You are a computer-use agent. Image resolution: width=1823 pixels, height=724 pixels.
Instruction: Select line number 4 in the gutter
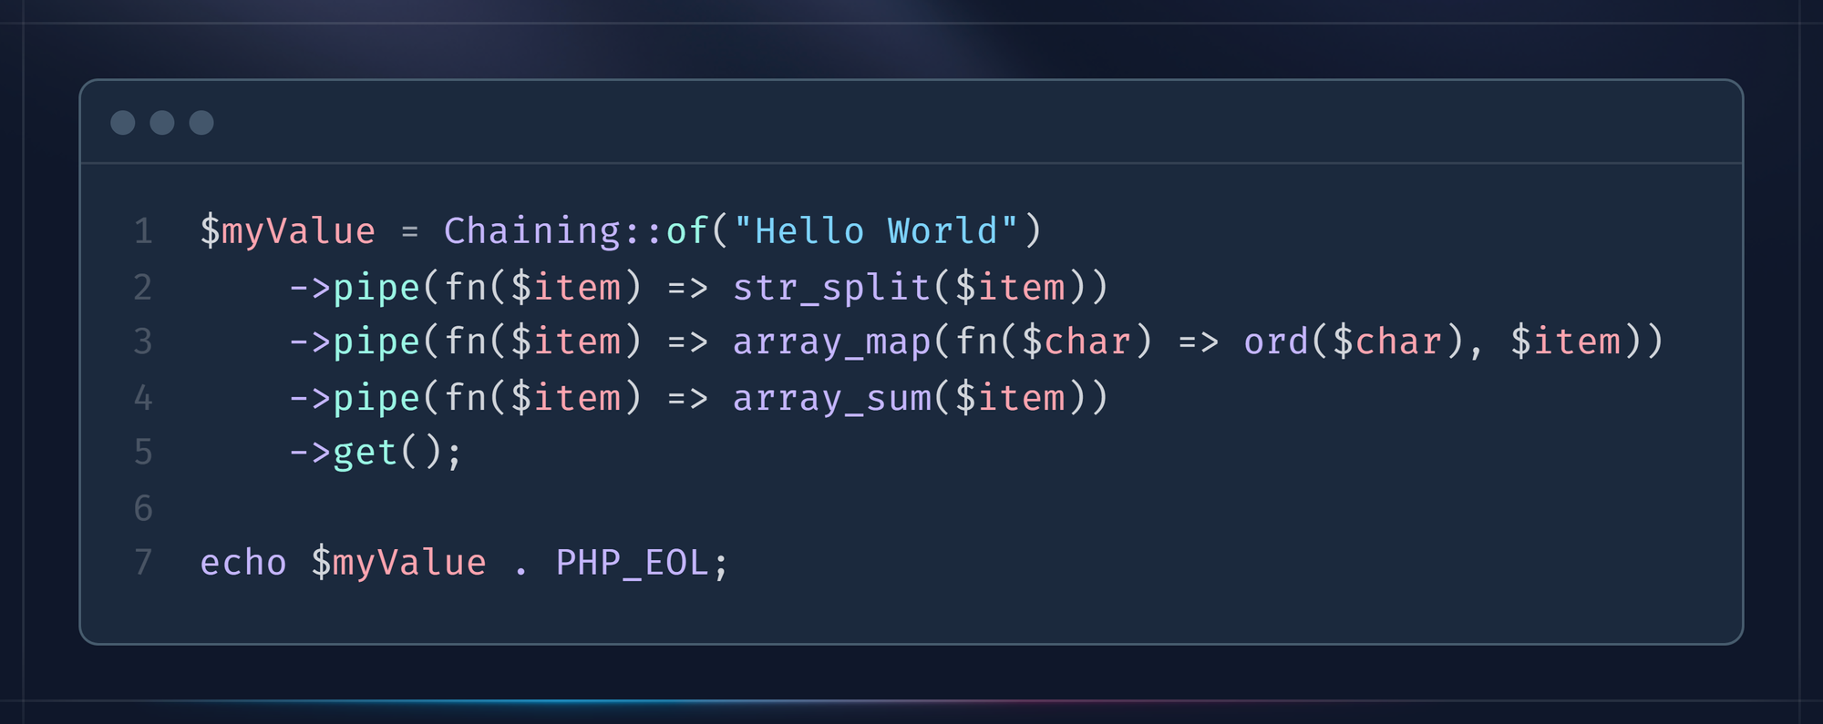coord(143,398)
